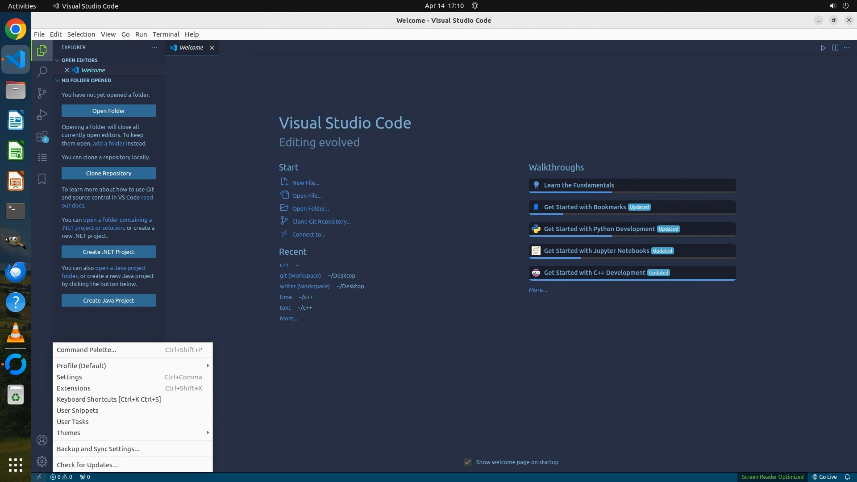857x482 pixels.
Task: Open the Extensions view icon
Action: point(42,137)
